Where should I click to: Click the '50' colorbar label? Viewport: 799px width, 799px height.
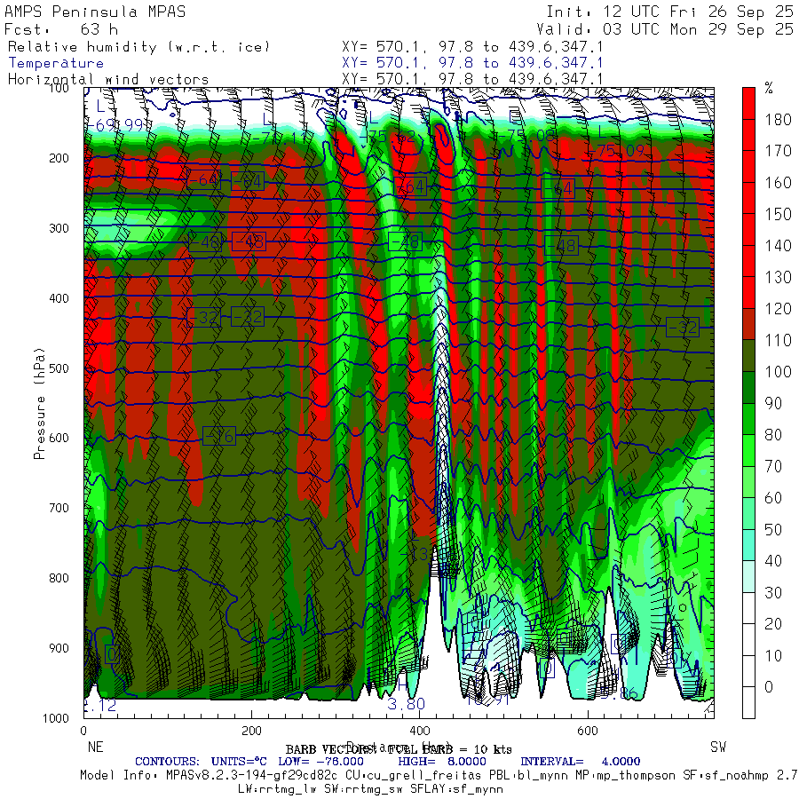coord(773,529)
